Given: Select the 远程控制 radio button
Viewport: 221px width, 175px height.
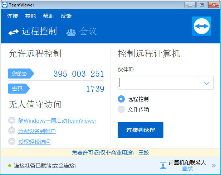Looking at the screenshot, I should [x=121, y=99].
